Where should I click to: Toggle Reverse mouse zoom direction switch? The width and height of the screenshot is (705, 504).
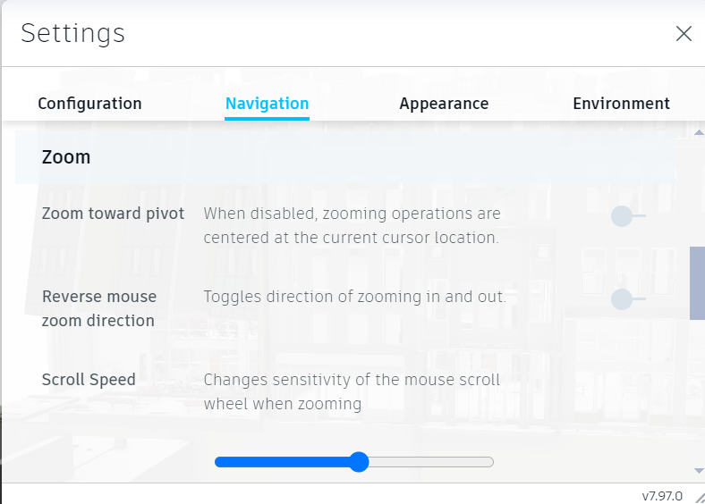pyautogui.click(x=627, y=299)
